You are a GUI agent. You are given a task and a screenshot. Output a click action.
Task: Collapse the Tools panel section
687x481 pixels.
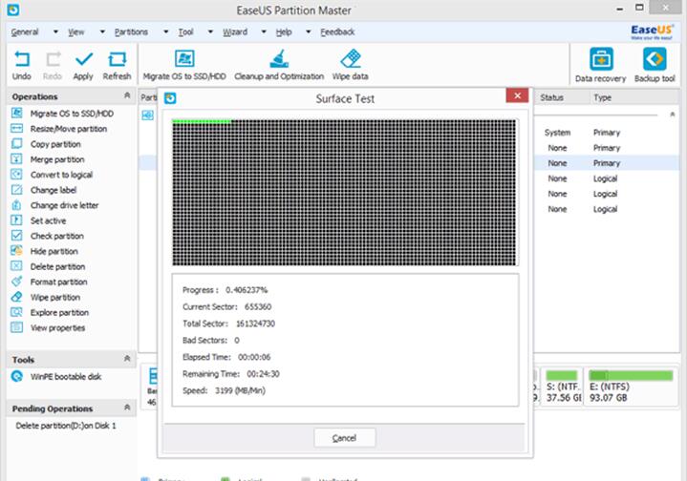[127, 359]
